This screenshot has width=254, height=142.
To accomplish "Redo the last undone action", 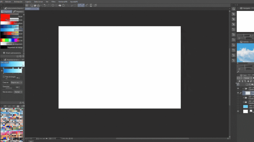I will pos(48,5).
